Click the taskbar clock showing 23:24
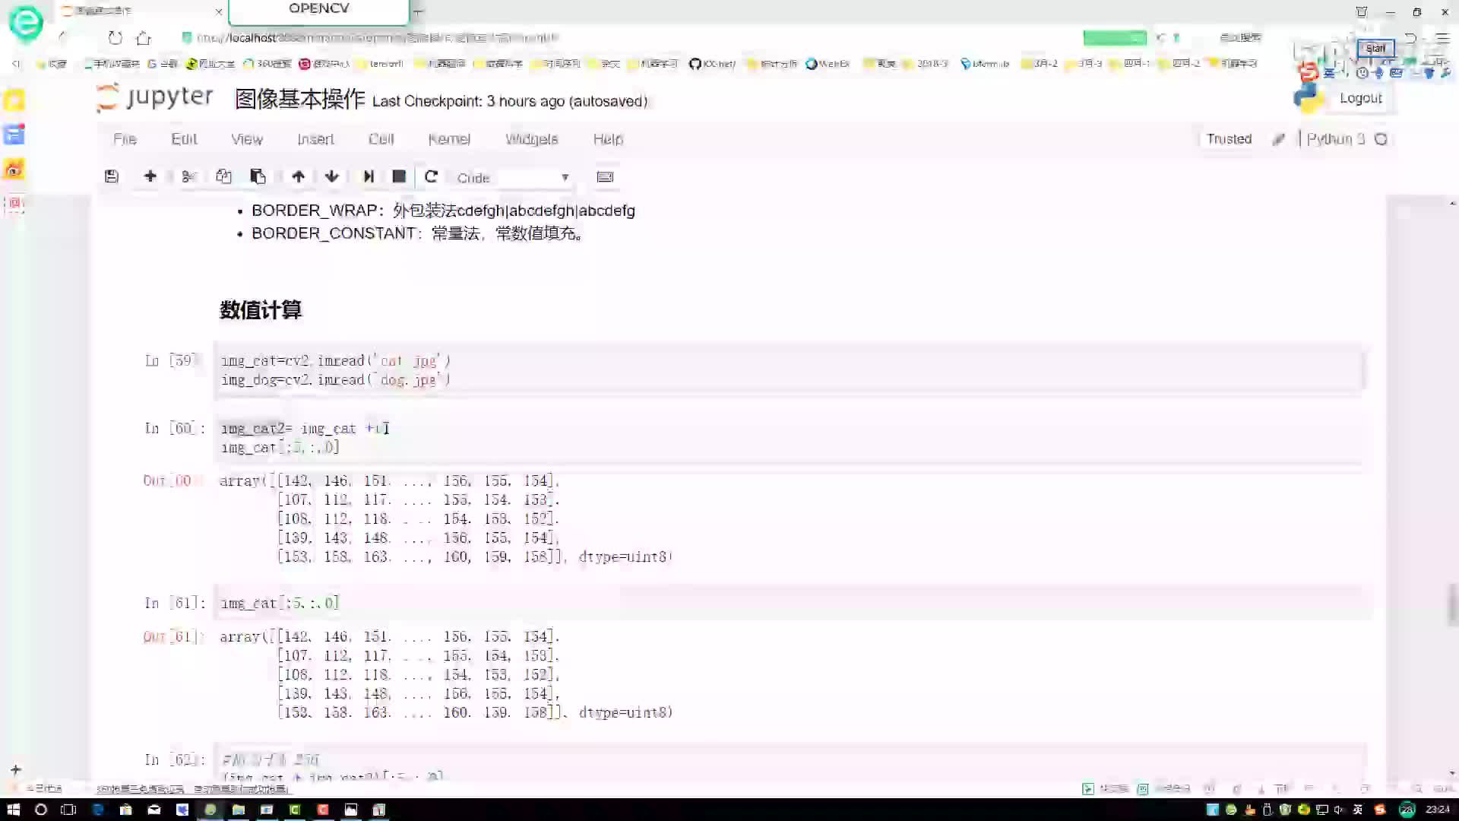1459x821 pixels. click(1437, 810)
